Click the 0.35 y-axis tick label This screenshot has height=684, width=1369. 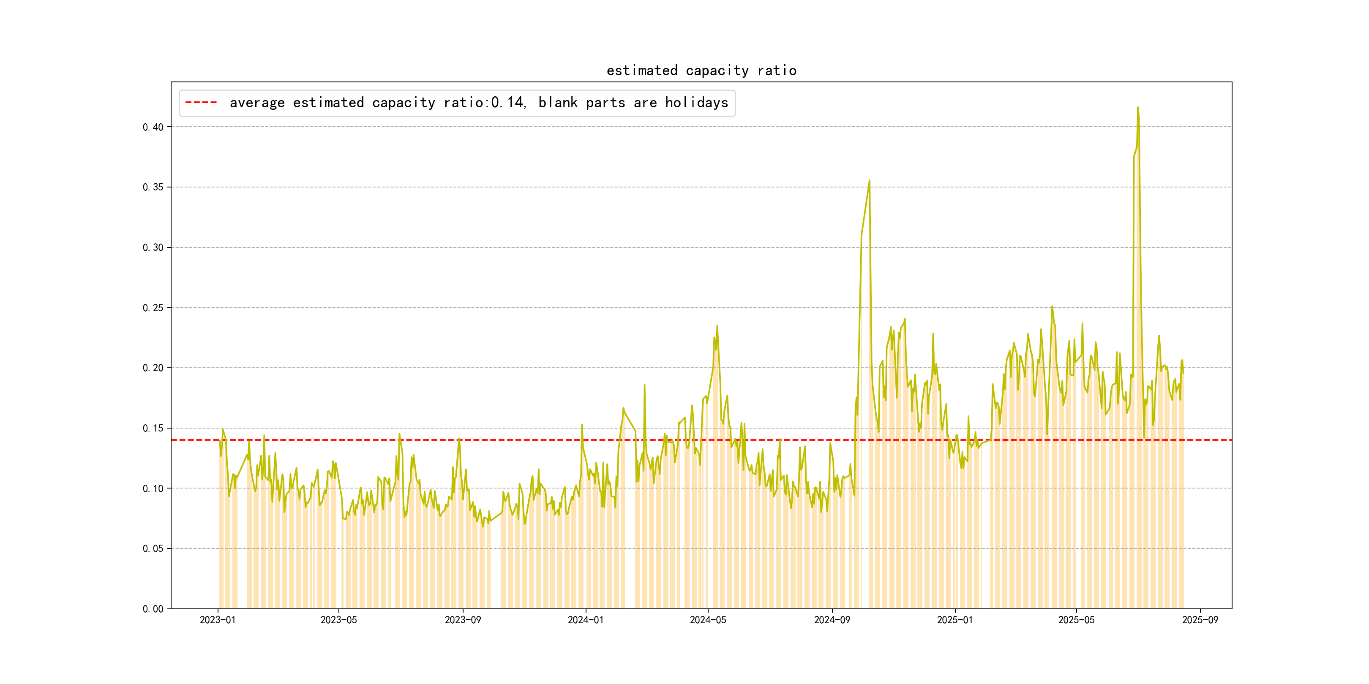pyautogui.click(x=153, y=187)
